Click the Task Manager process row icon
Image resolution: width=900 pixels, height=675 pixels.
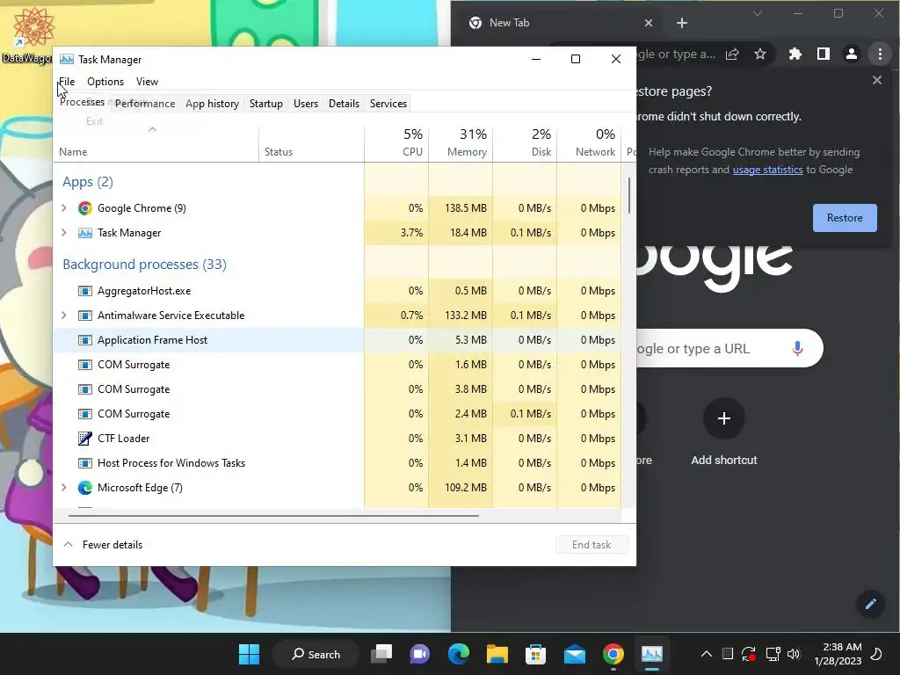click(85, 232)
